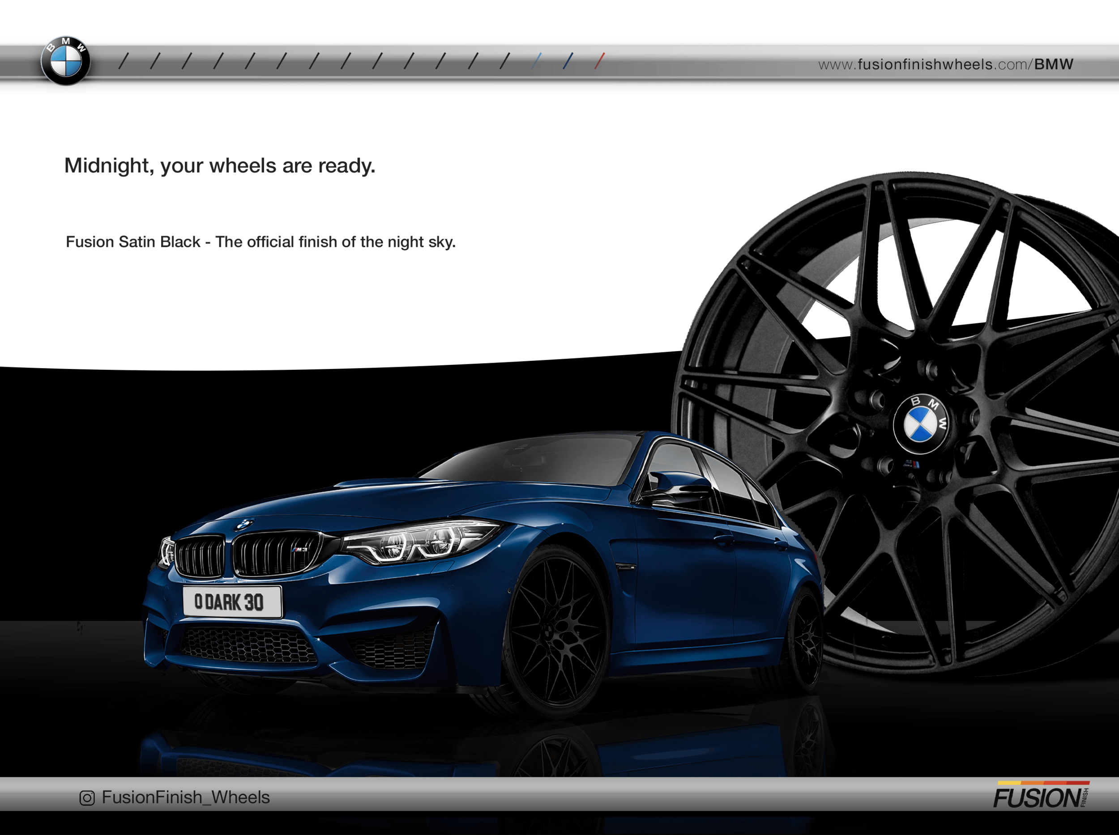The image size is (1119, 835).
Task: Click the headline 'Midnight, your wheels are ready.'
Action: pyautogui.click(x=220, y=166)
